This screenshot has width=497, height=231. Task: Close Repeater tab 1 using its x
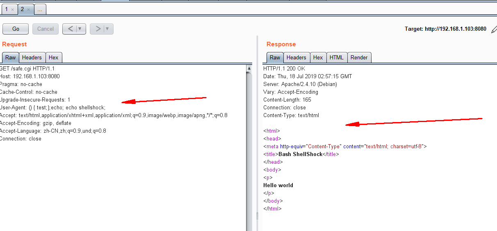(12, 9)
